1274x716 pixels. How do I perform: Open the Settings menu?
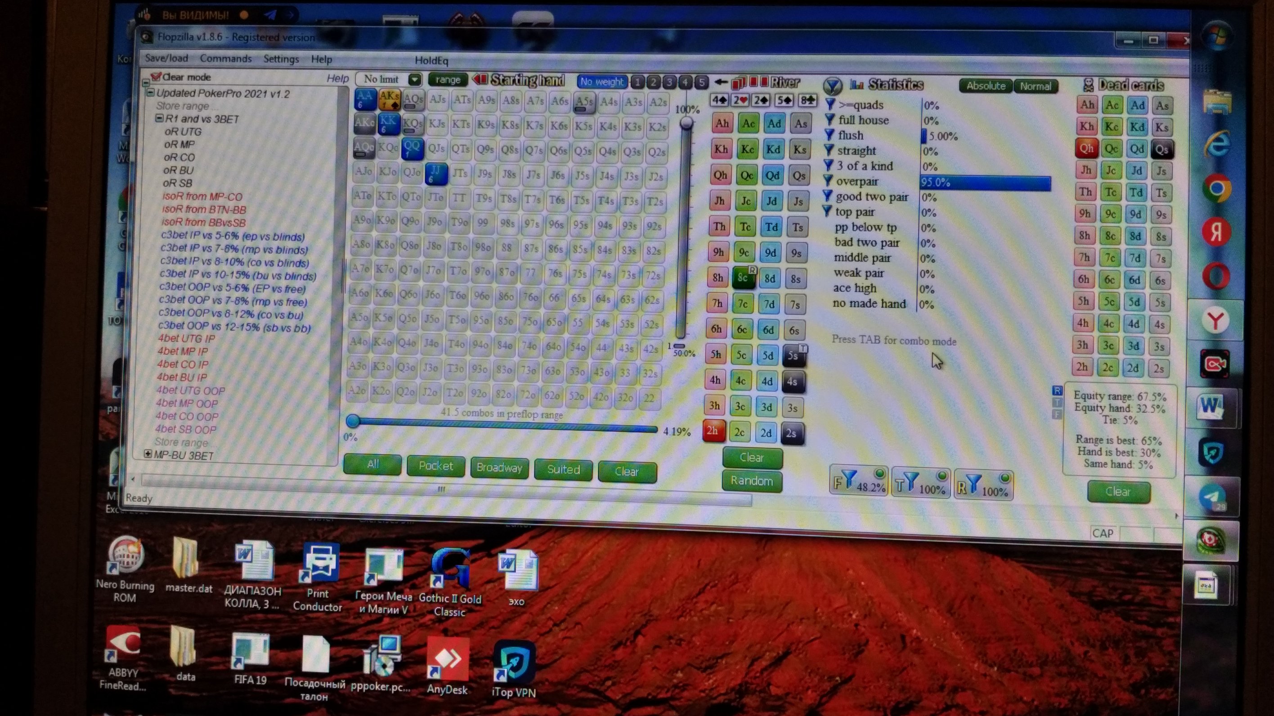point(281,59)
